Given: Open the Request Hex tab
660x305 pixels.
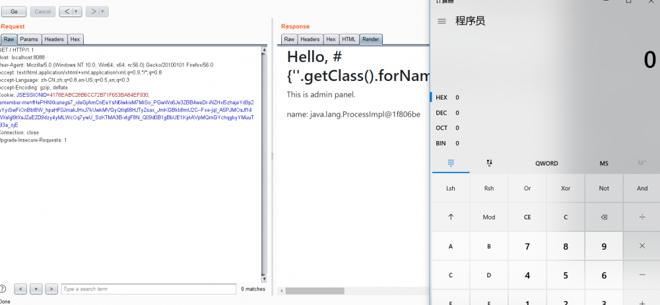Looking at the screenshot, I should [75, 39].
